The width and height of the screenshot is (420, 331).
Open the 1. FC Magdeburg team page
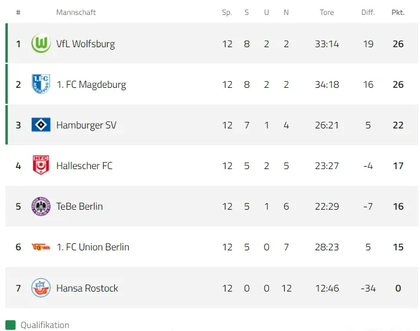(91, 84)
